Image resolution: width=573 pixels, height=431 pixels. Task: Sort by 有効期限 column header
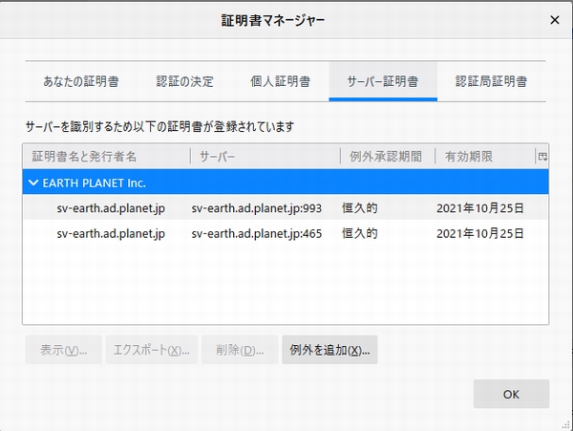pos(485,157)
